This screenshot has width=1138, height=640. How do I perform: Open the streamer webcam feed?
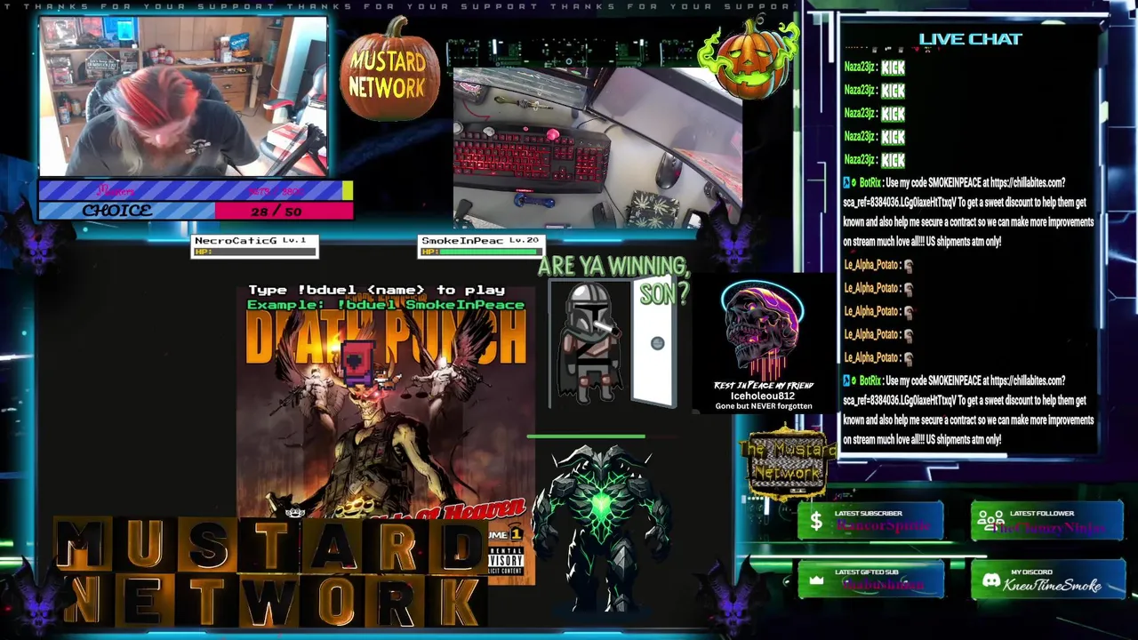(x=183, y=96)
